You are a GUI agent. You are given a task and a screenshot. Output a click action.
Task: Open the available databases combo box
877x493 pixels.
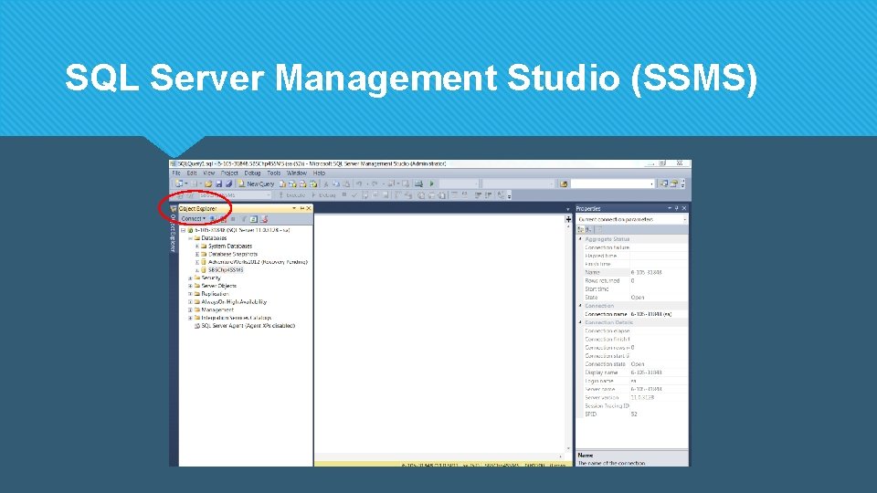233,195
